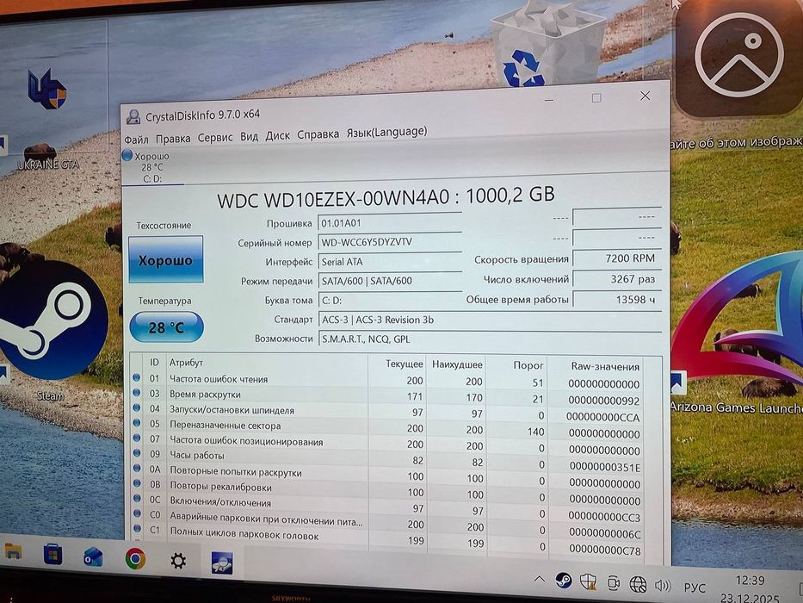This screenshot has height=603, width=803.
Task: Click the 13598 ч total hours value
Action: point(616,300)
